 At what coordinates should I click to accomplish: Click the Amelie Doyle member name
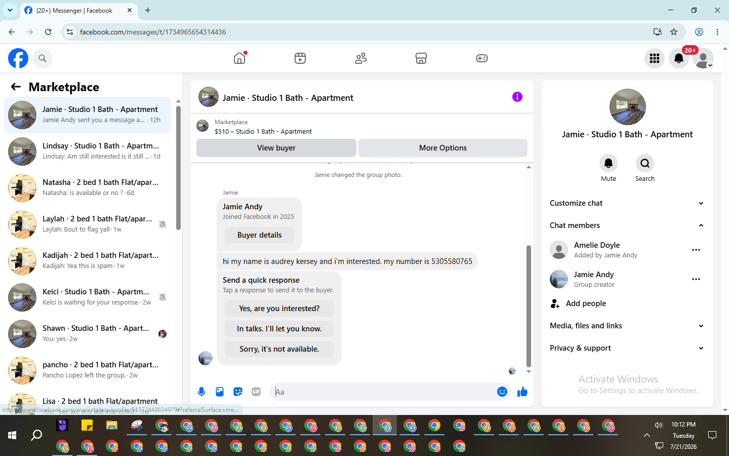pyautogui.click(x=597, y=245)
